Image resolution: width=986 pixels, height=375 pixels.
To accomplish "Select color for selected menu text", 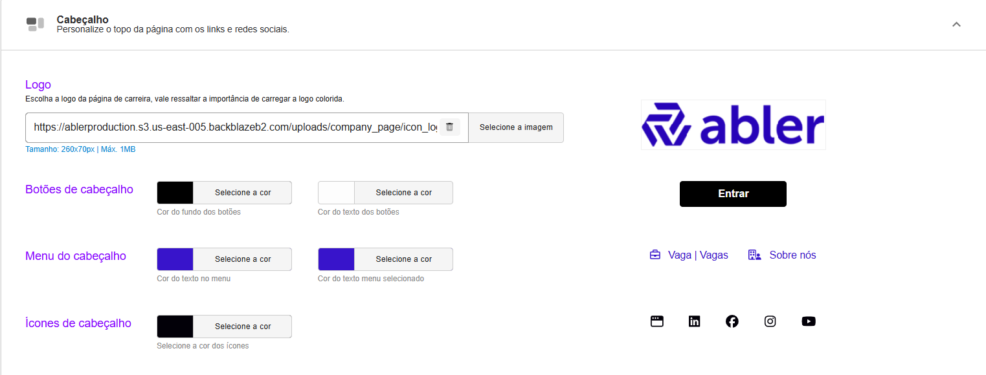I will tap(403, 259).
